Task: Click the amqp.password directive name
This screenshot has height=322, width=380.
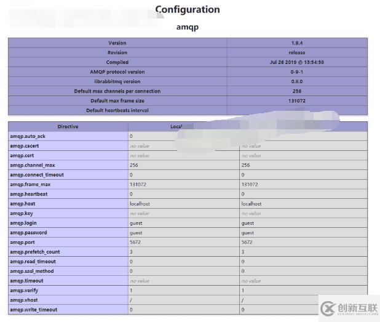Action: [28, 233]
